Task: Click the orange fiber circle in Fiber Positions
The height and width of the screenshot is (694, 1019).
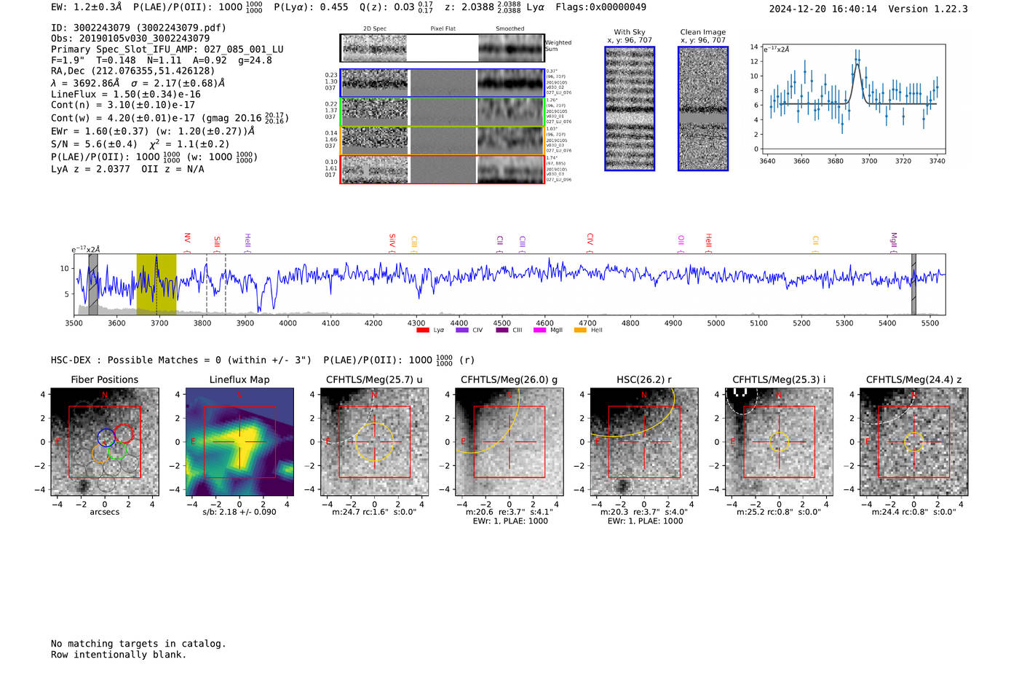Action: 100,454
